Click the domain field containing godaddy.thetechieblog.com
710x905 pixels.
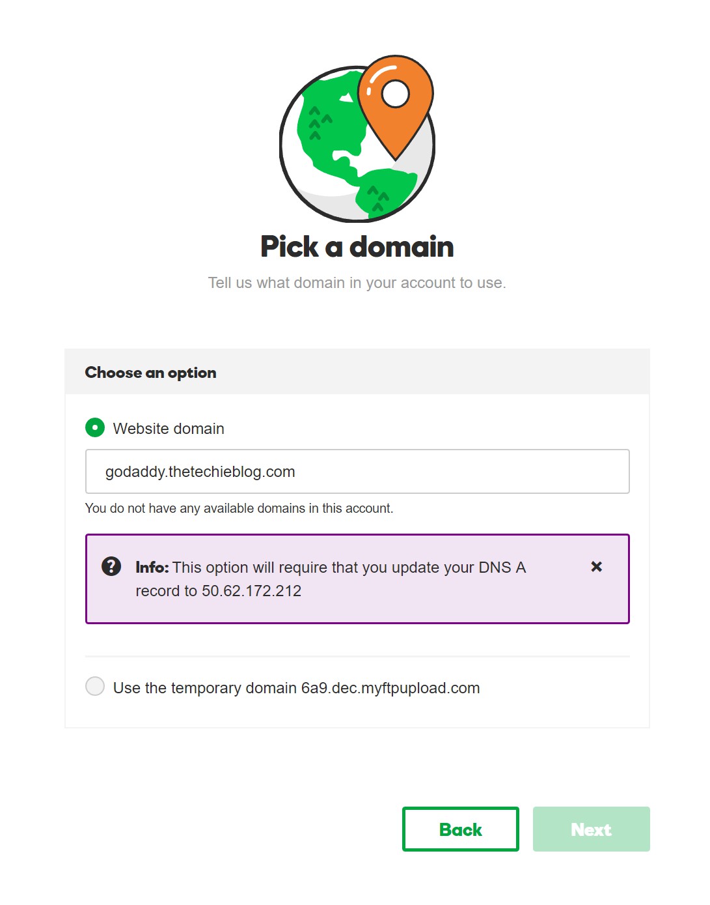coord(357,471)
